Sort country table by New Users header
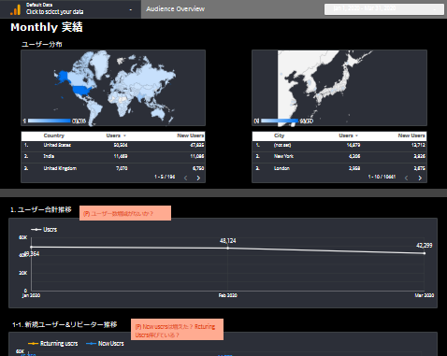 tap(191, 135)
